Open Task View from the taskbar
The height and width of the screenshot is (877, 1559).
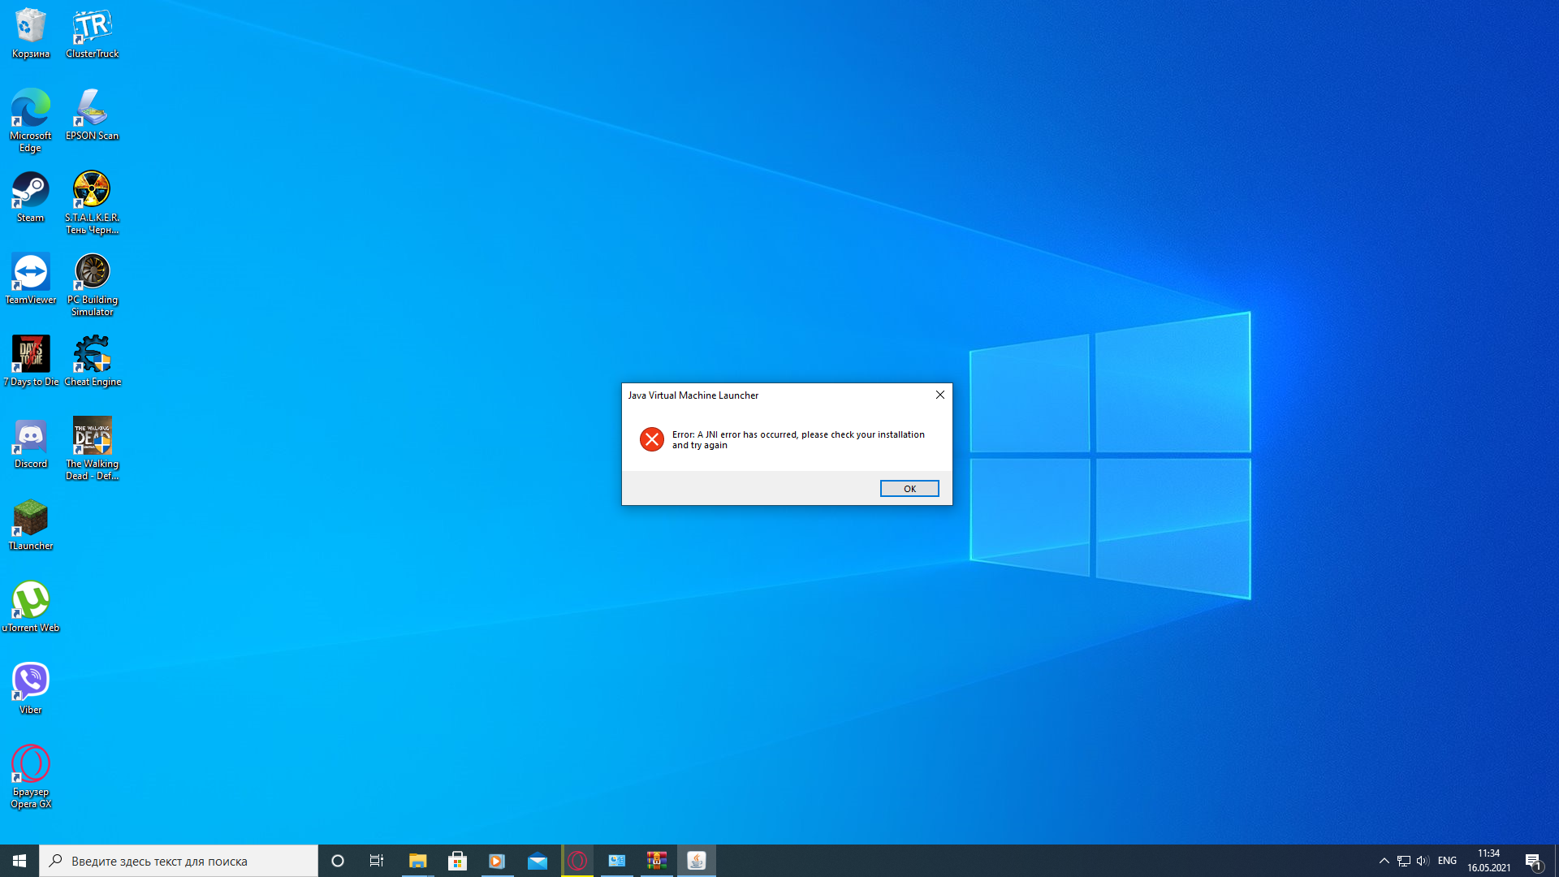[376, 861]
